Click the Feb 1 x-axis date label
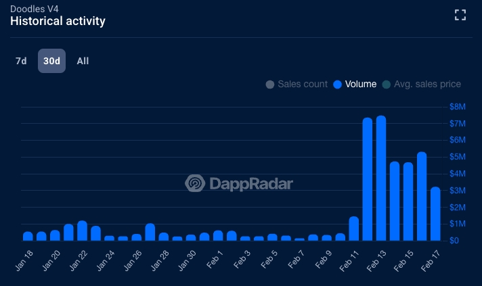 (215, 260)
